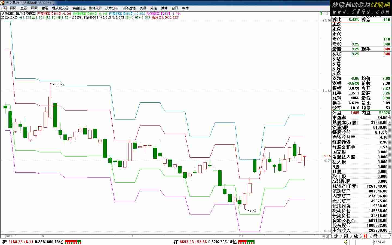Screen dimensions: 392x245
Task: Click the 总股本(万股) row
Action: (x=360, y=122)
